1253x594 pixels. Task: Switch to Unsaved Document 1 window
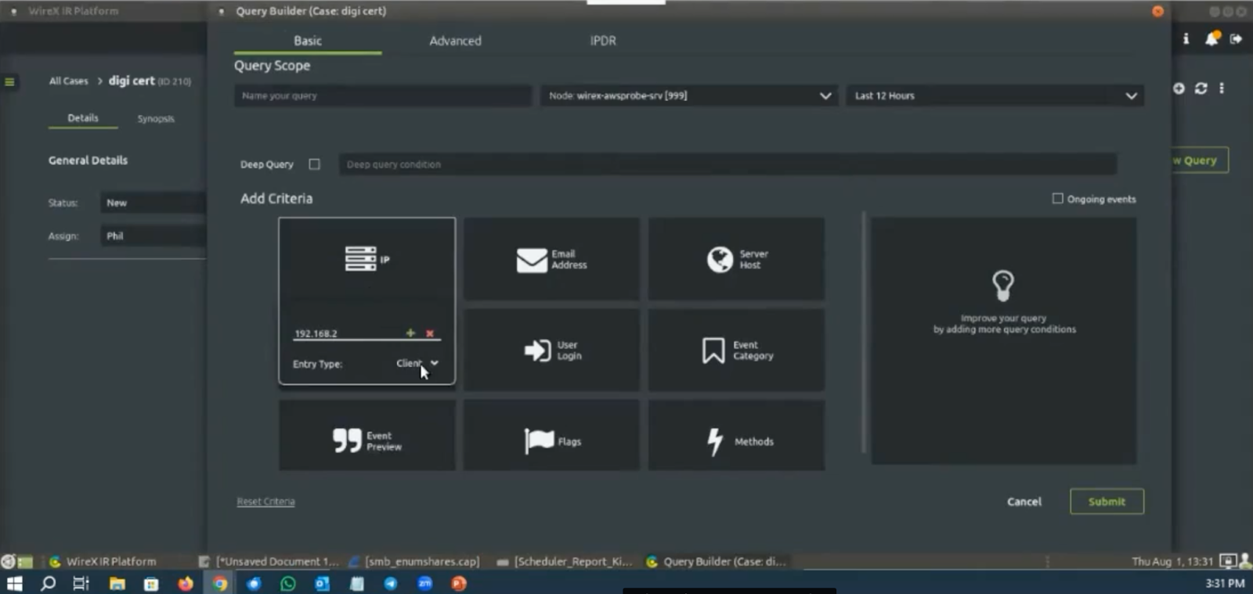tap(269, 561)
